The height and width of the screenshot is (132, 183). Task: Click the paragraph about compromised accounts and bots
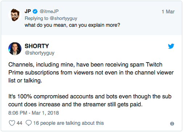(90, 101)
